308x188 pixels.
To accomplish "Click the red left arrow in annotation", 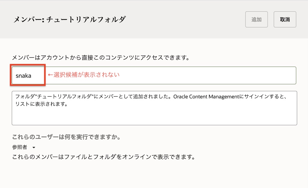I will [x=50, y=75].
